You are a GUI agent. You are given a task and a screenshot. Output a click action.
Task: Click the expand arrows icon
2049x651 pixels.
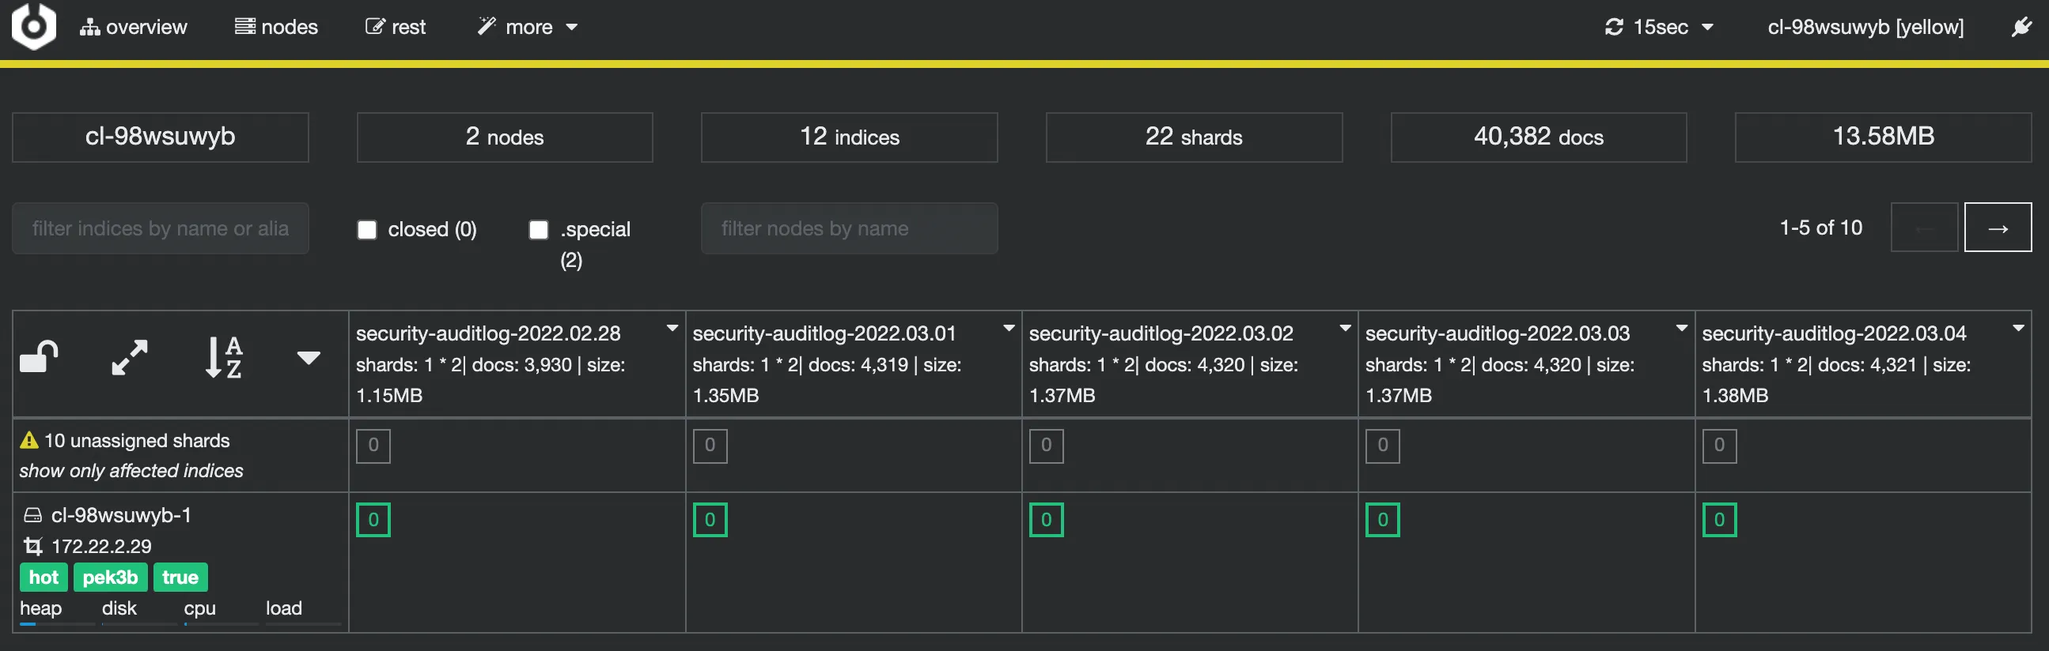coord(130,357)
